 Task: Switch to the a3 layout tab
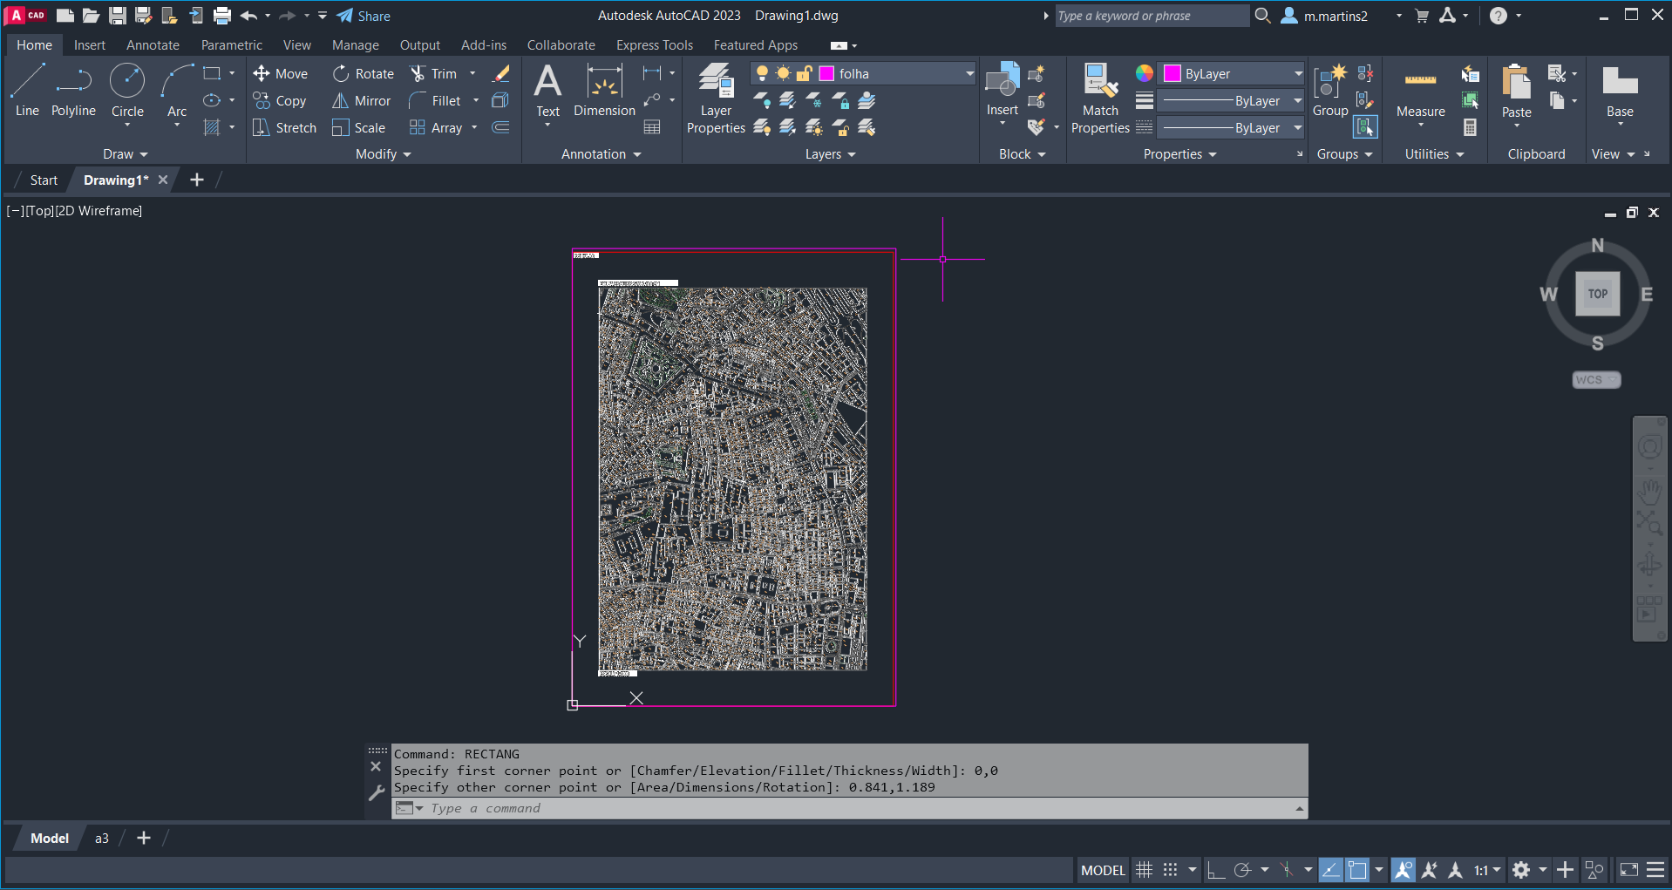point(102,839)
